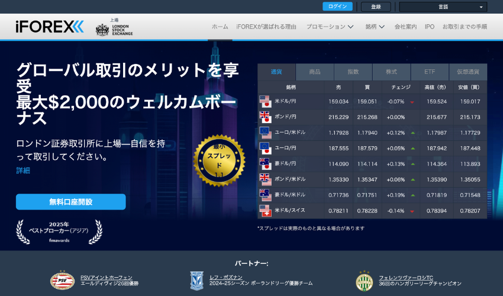Screen dimensions: 503x296
Task: Open iFOREXが選ばれる理由 page
Action: pyautogui.click(x=266, y=27)
